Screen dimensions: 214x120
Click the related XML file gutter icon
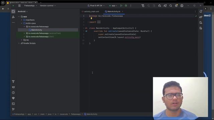(86, 28)
